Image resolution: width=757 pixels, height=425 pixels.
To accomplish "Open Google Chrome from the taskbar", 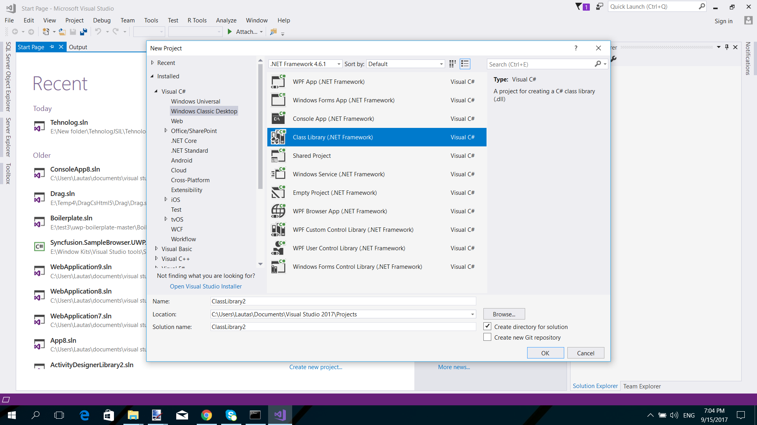I will click(x=206, y=415).
